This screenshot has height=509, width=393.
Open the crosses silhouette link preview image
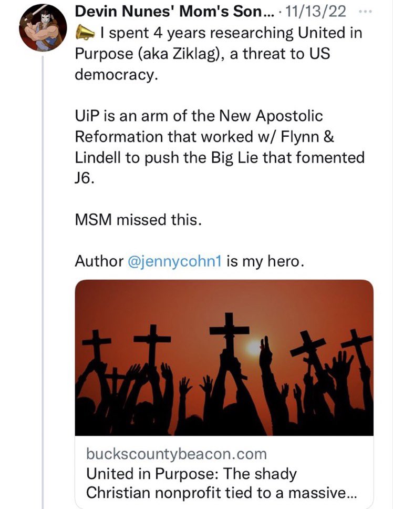click(x=224, y=358)
